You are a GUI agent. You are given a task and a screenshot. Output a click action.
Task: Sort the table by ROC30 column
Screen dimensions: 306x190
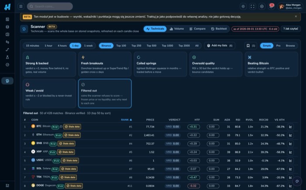pyautogui.click(x=263, y=120)
